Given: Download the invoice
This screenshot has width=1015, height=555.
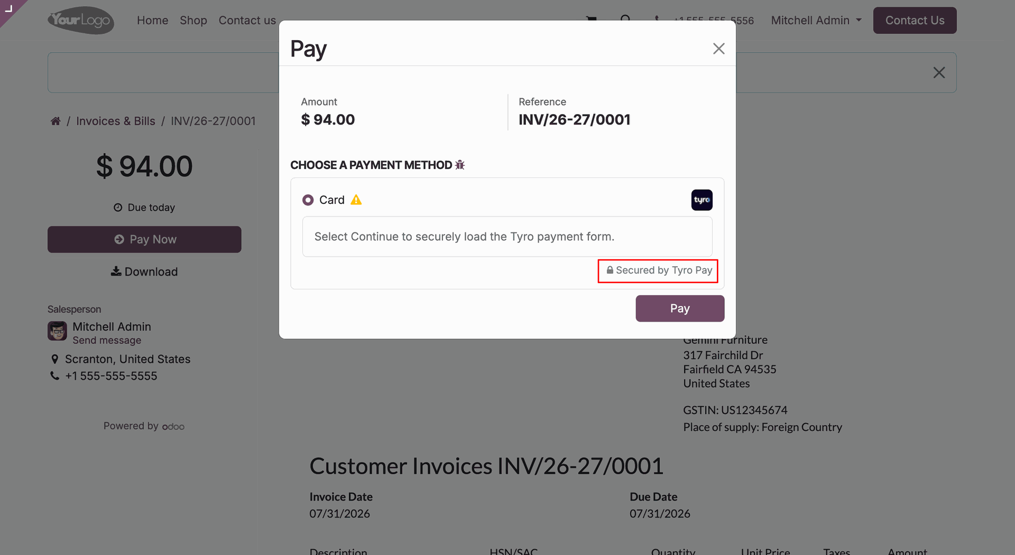Looking at the screenshot, I should (144, 272).
